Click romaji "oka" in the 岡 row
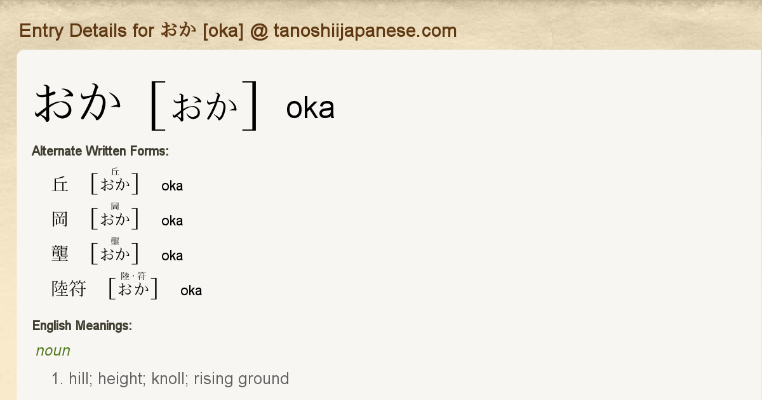 [172, 221]
